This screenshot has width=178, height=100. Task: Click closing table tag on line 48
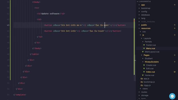(34, 54)
